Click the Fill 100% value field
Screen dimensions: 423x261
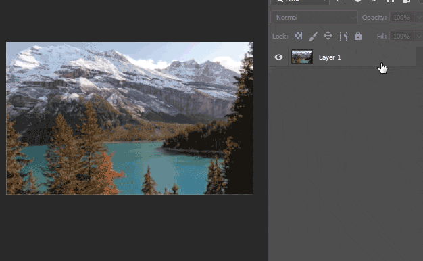point(401,36)
